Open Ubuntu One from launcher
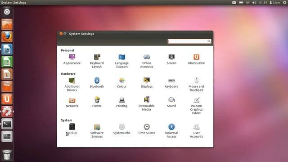 (x=7, y=99)
